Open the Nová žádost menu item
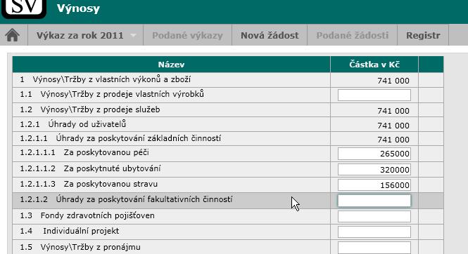The image size is (468, 254). (270, 35)
